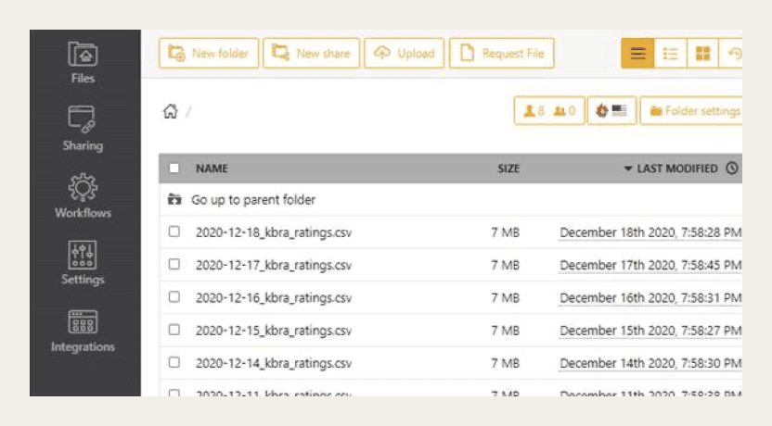This screenshot has height=426, width=772.
Task: Sort by the SIZE column
Action: 508,169
